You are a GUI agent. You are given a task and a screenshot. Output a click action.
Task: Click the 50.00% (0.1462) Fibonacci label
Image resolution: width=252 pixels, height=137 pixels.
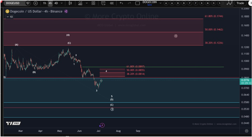click(x=214, y=30)
